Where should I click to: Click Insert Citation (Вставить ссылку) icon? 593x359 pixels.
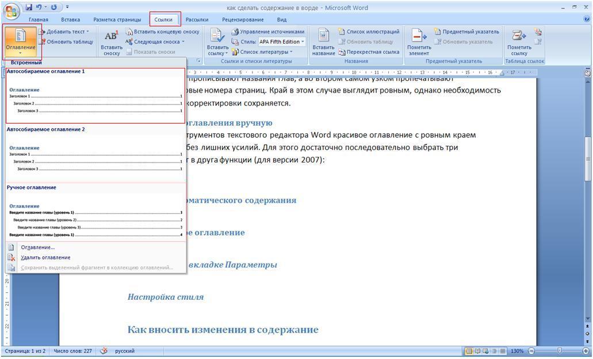pyautogui.click(x=218, y=36)
